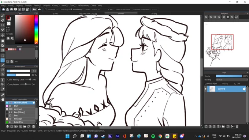
Task: Click the Redo arrow in toolbar
Action: click(x=39, y=10)
